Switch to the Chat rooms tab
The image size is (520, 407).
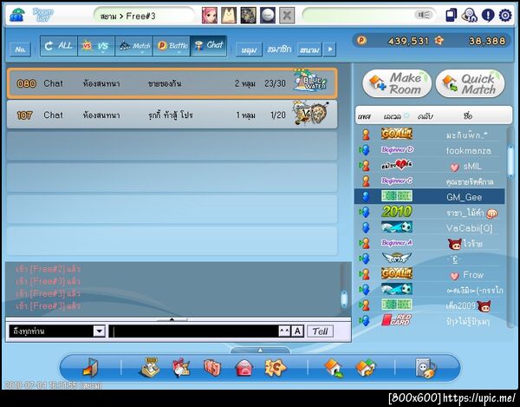209,46
